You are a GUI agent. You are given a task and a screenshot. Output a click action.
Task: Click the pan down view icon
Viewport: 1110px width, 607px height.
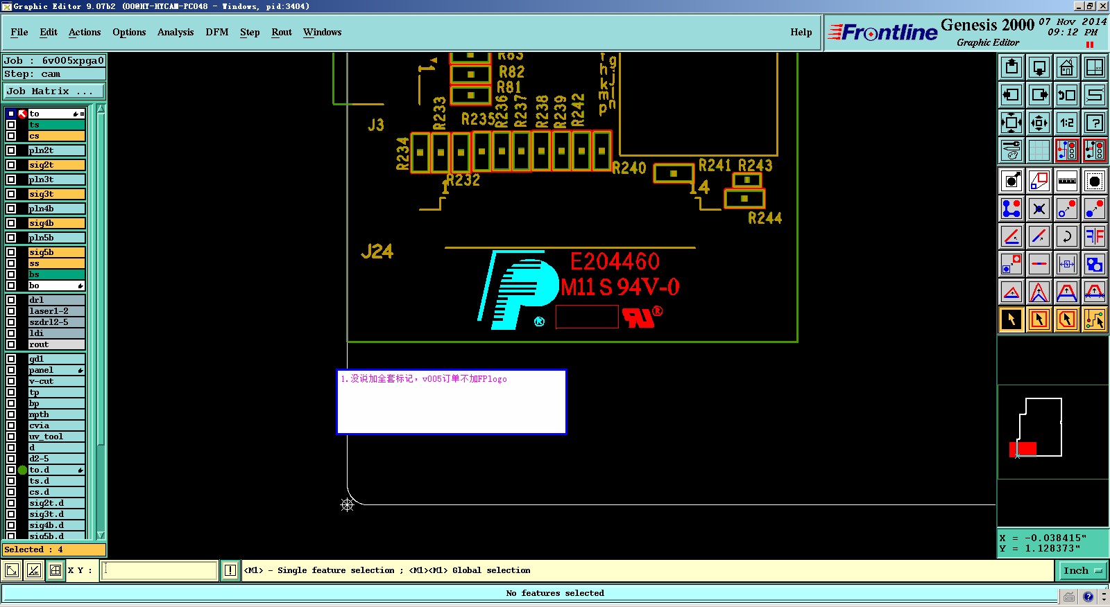click(x=1039, y=67)
